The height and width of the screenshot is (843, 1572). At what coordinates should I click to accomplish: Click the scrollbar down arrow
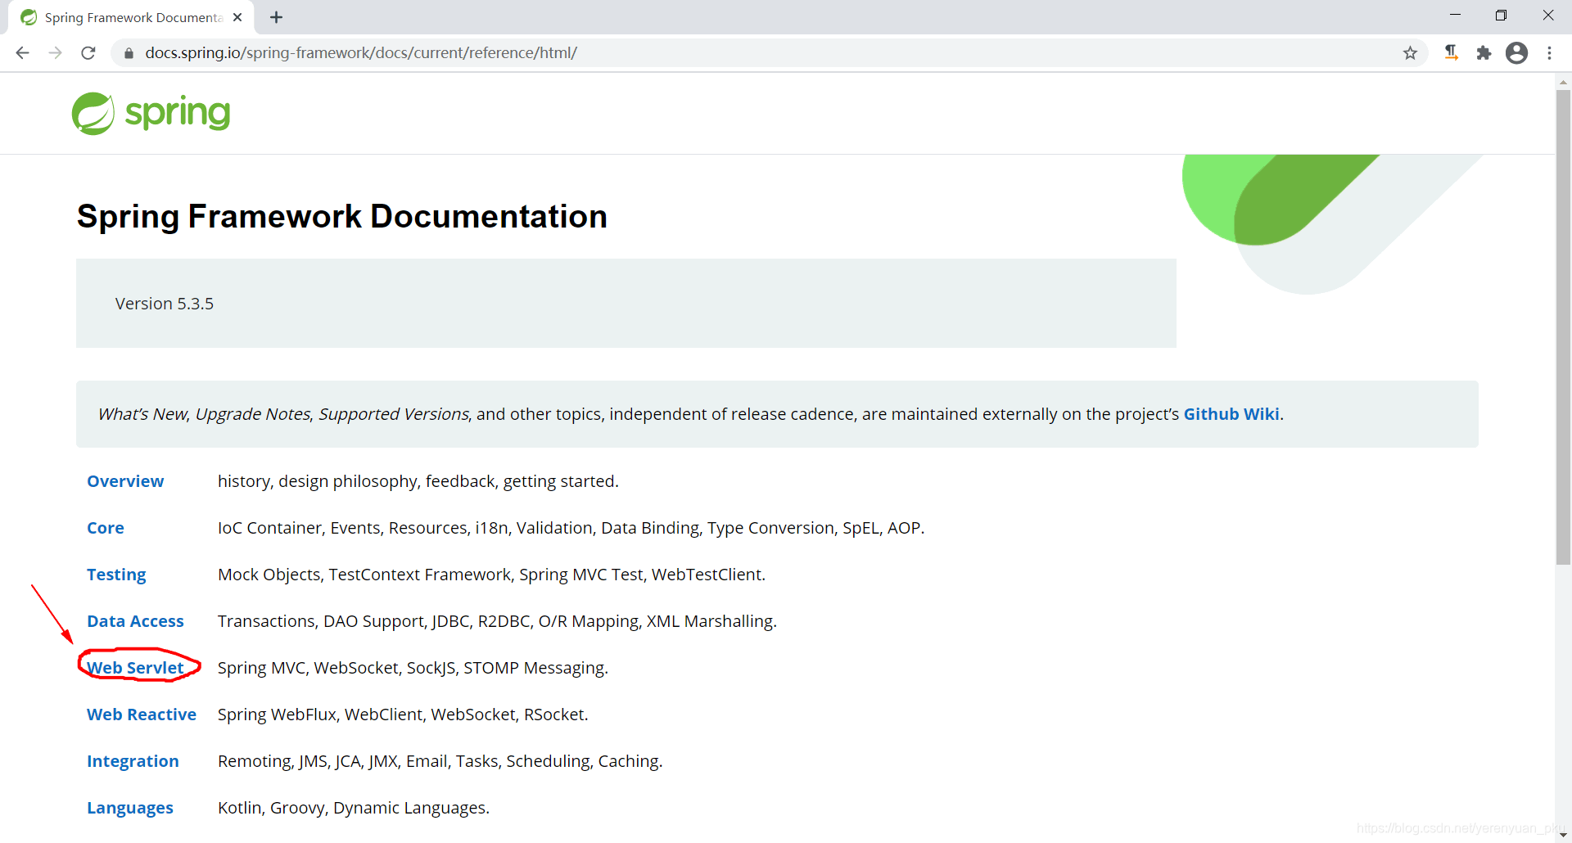tap(1563, 835)
